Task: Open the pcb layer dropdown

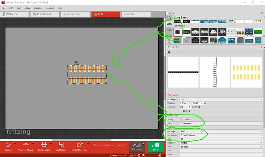Action: tap(221, 99)
